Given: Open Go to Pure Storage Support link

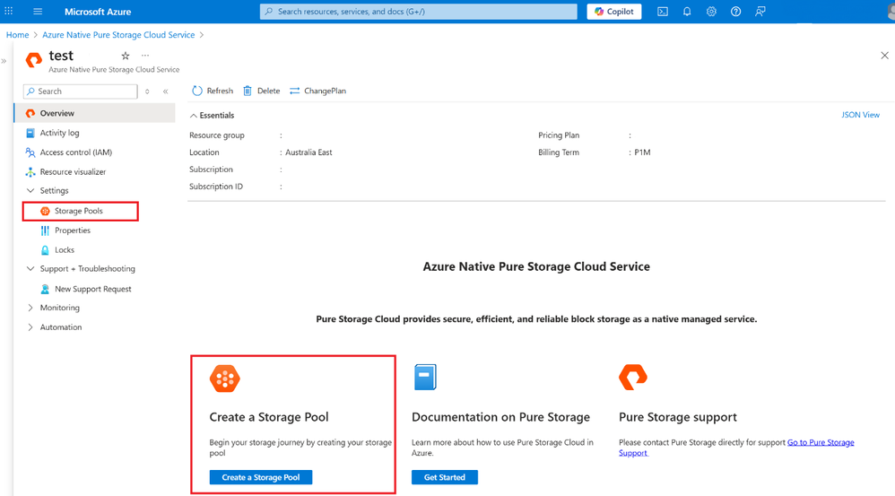Looking at the screenshot, I should [821, 442].
